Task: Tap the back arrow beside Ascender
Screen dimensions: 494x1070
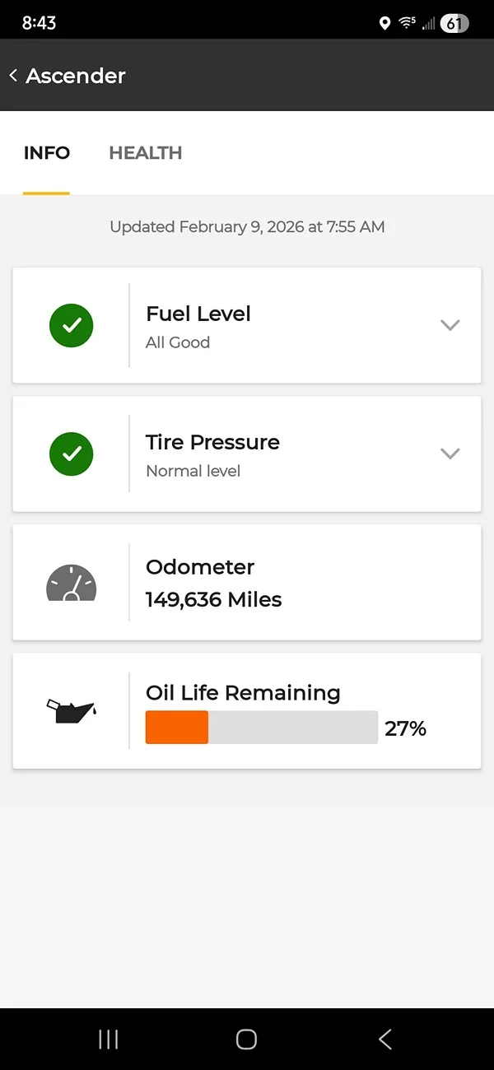Action: click(13, 76)
